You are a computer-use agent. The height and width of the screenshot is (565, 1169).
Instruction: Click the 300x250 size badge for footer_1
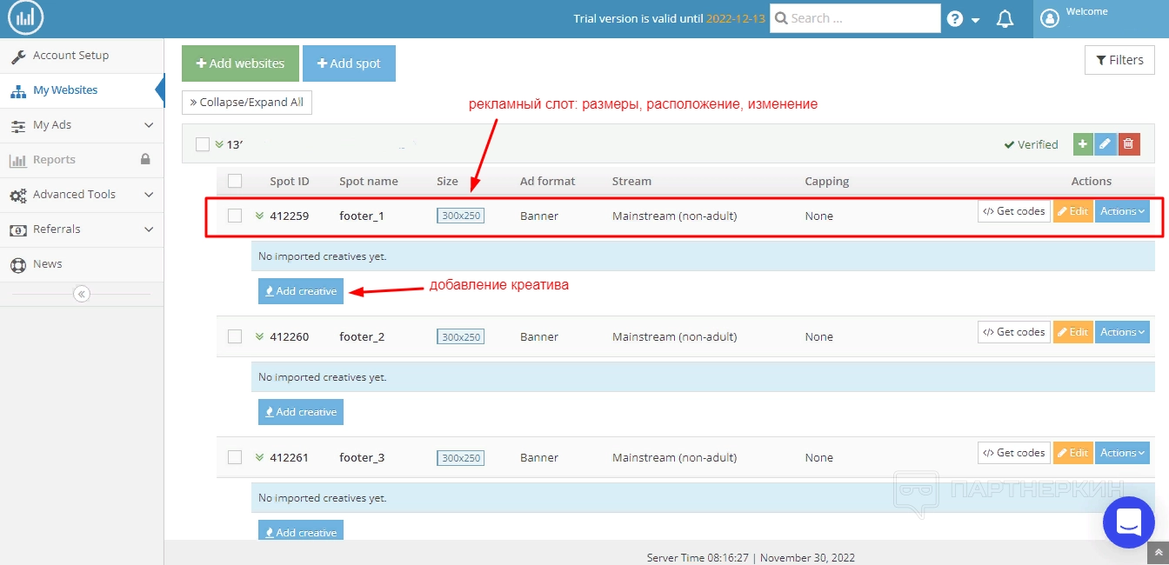[460, 216]
